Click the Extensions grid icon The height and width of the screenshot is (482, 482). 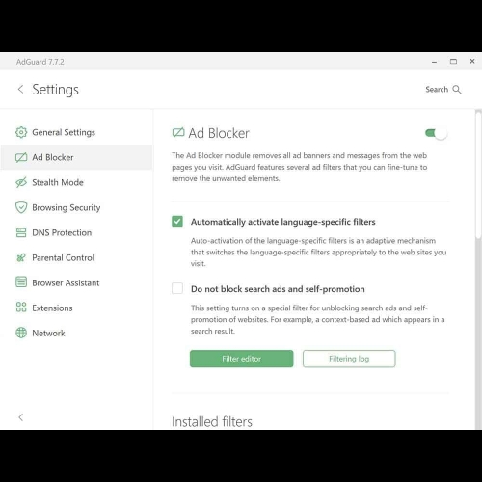click(21, 308)
